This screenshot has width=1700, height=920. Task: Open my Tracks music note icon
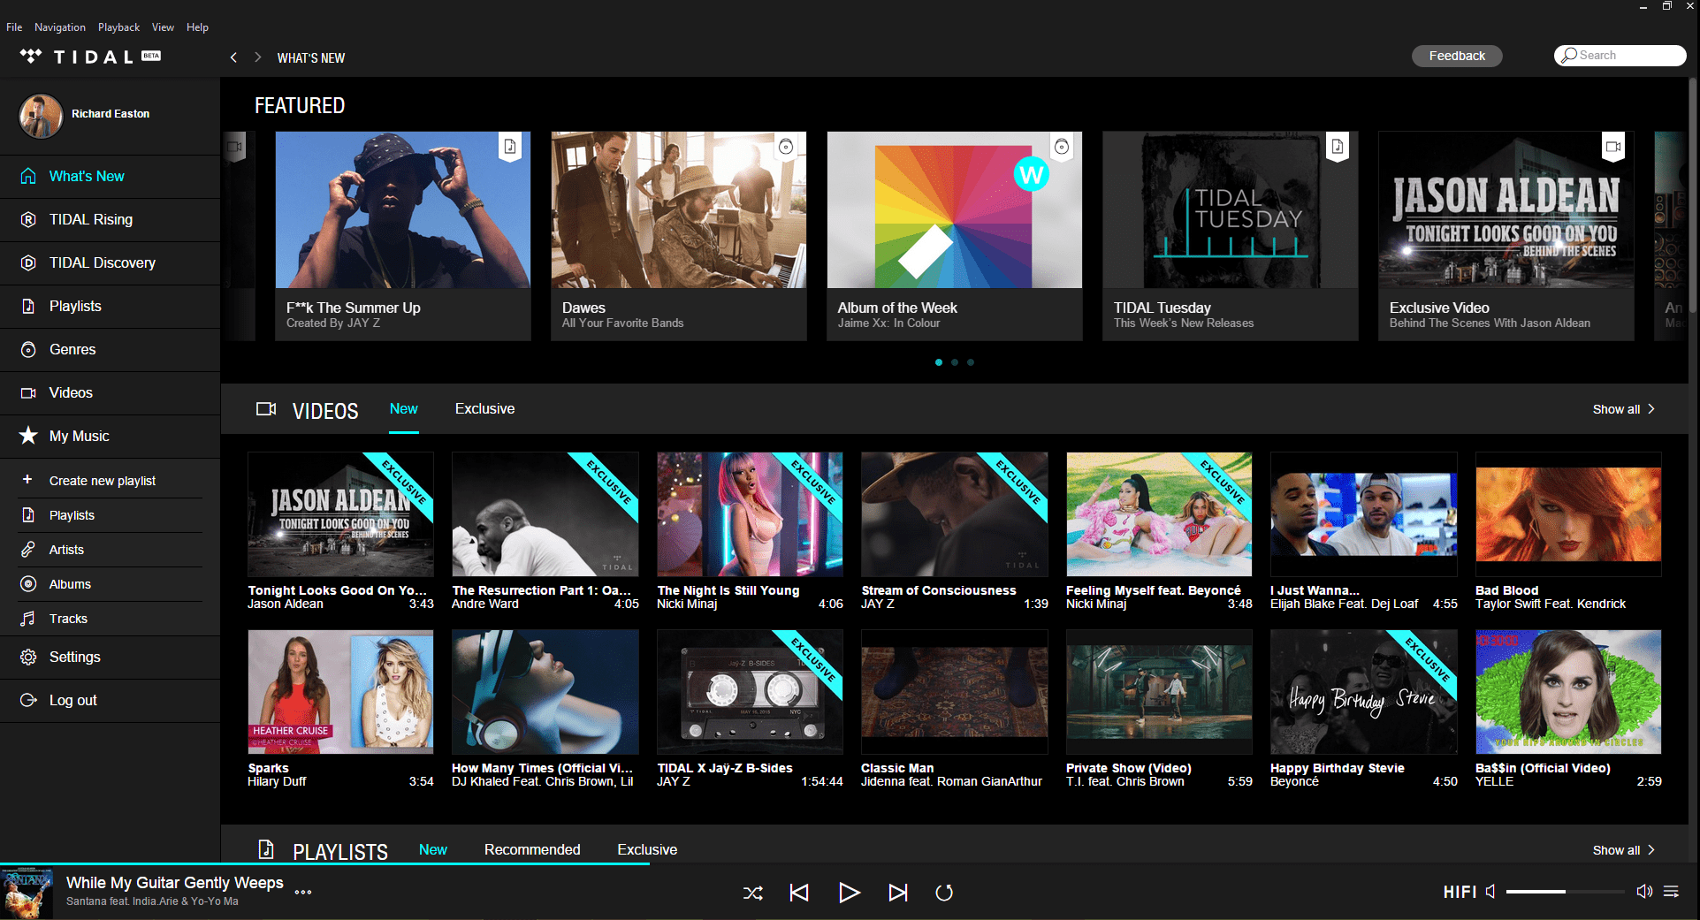click(28, 619)
